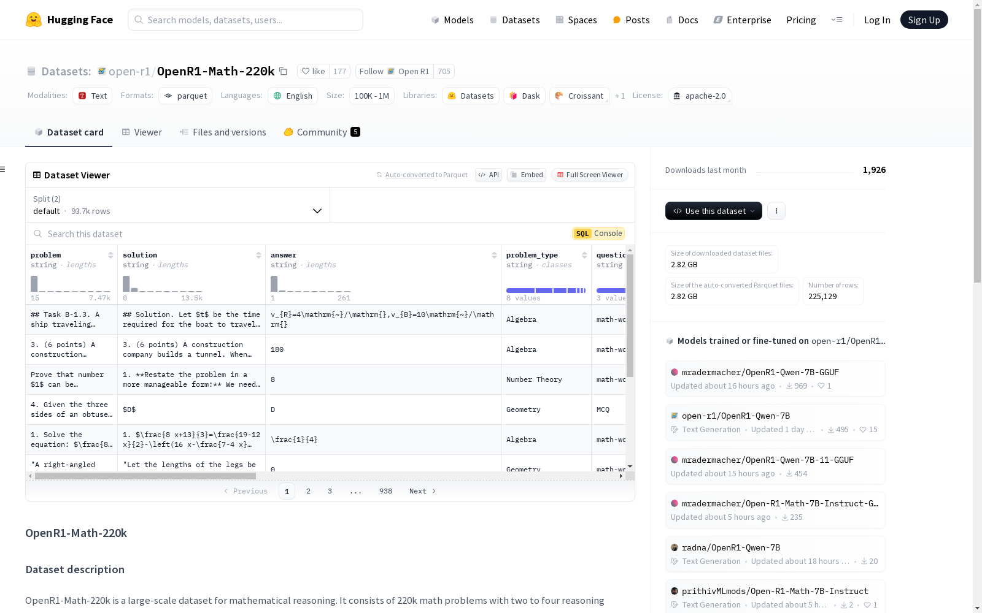Viewport: 982px width, 613px height.
Task: Open Full Screen Viewer
Action: [x=590, y=175]
